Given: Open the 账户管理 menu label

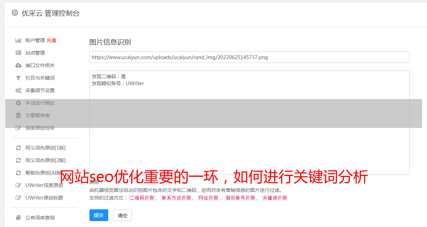Looking at the screenshot, I should [35, 40].
